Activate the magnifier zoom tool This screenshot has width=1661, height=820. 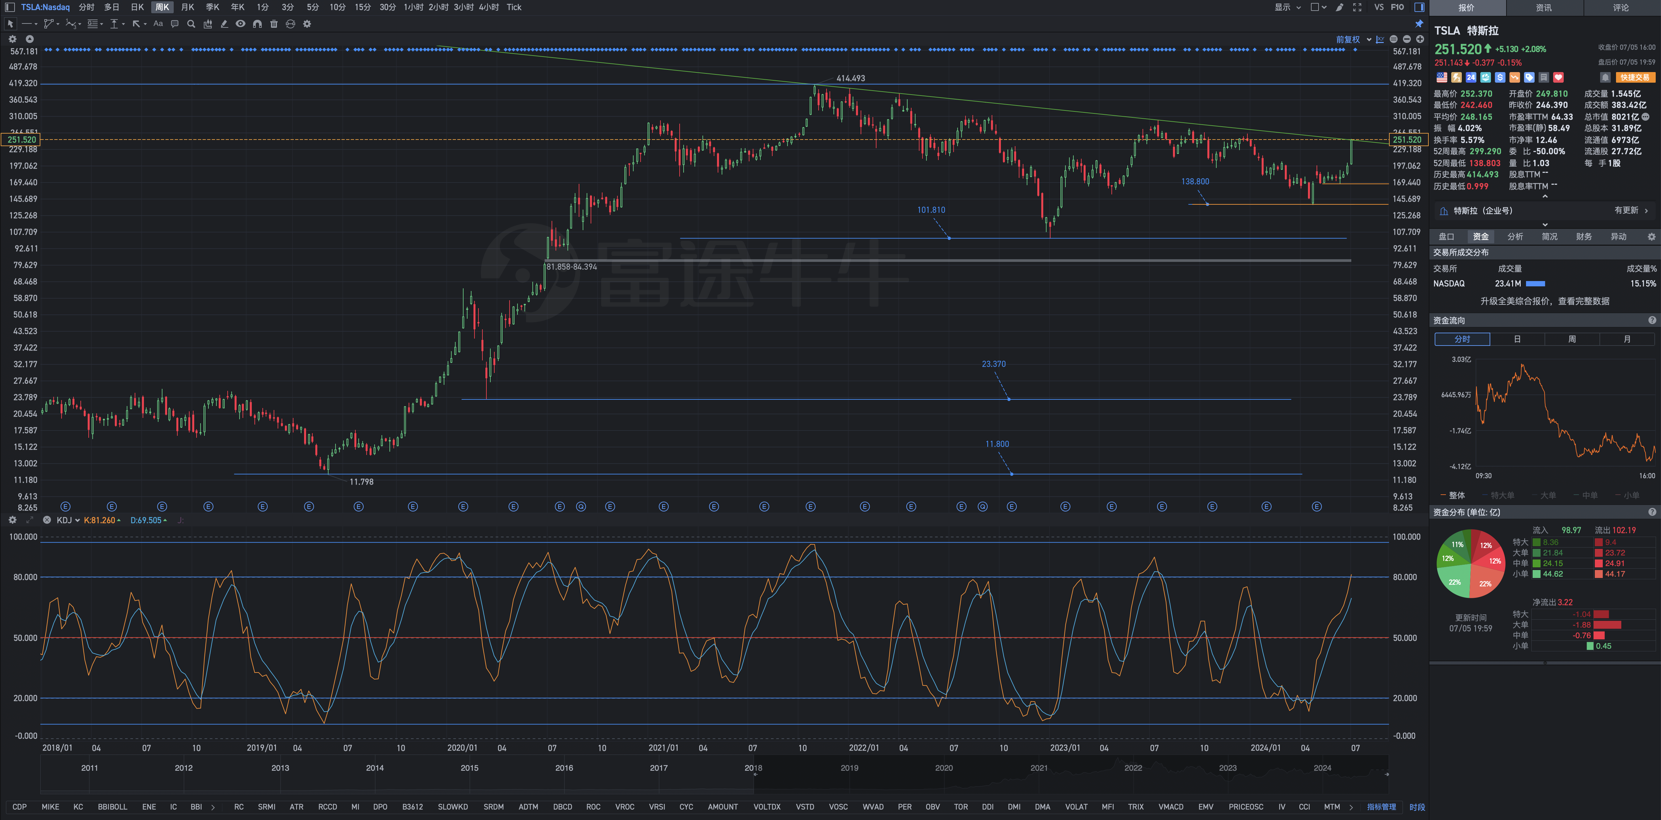pyautogui.click(x=191, y=24)
